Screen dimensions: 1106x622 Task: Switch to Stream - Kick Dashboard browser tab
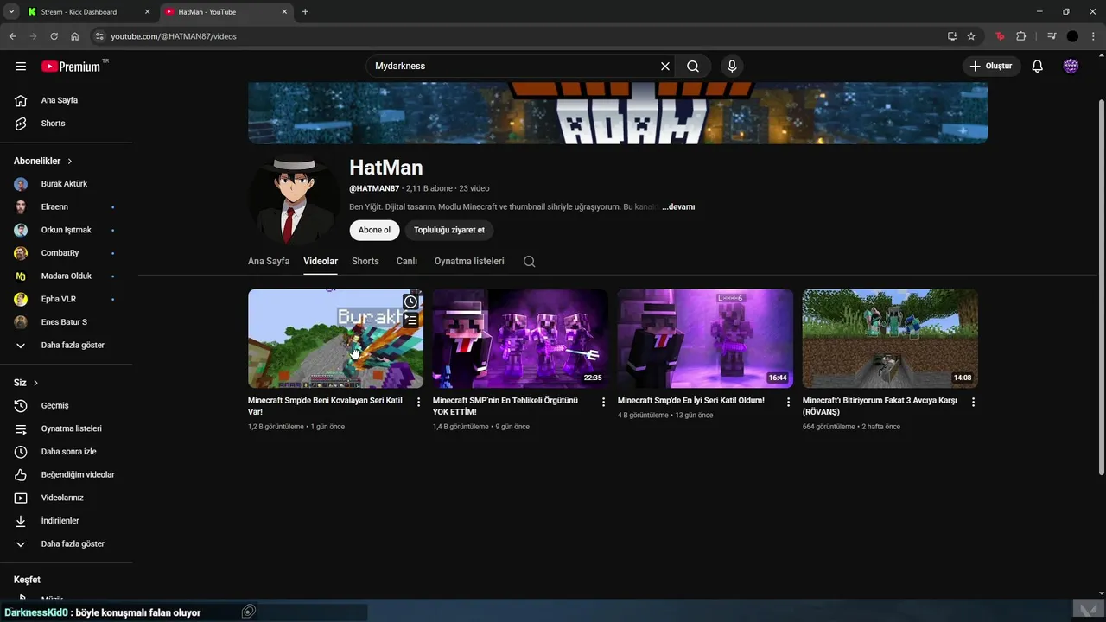tap(86, 12)
